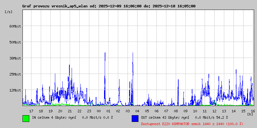Click the hour 17 x-axis label
Viewport: 257px width, 128px height.
[x=31, y=111]
